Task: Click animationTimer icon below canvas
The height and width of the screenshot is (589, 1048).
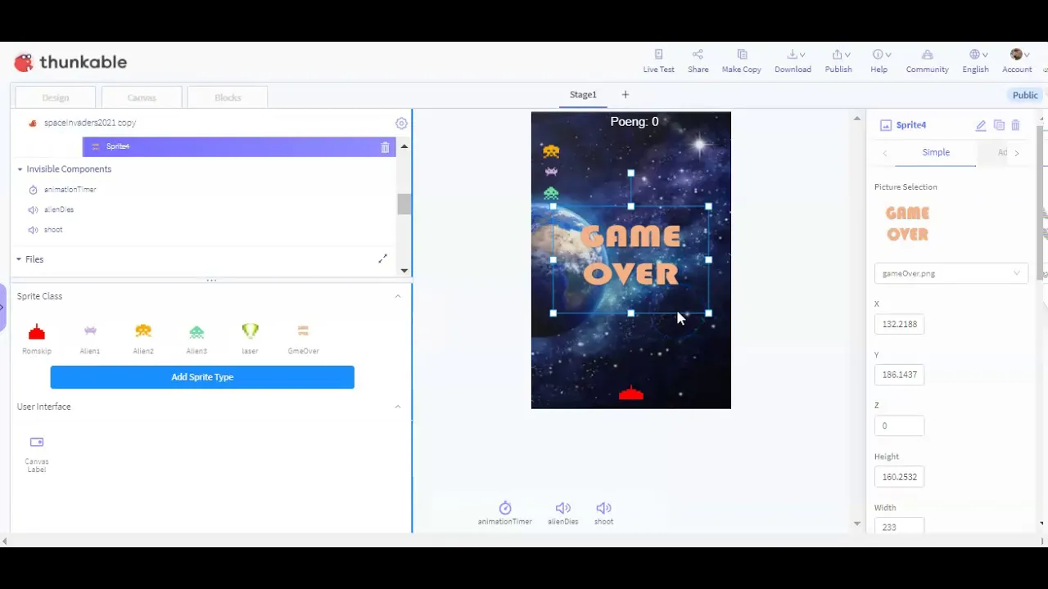Action: pos(505,513)
